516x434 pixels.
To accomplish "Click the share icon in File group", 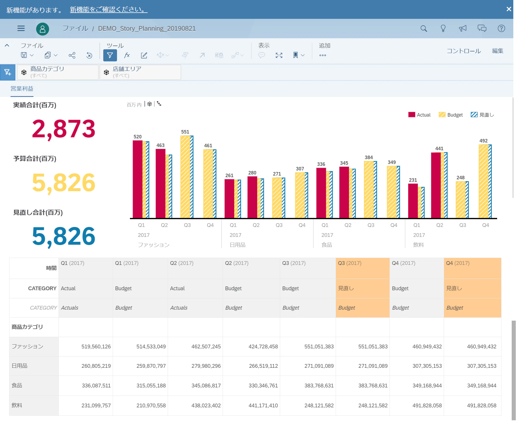I will click(72, 55).
